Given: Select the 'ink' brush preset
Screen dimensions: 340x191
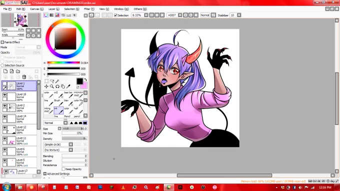Looking at the screenshot, I should pos(58,110).
